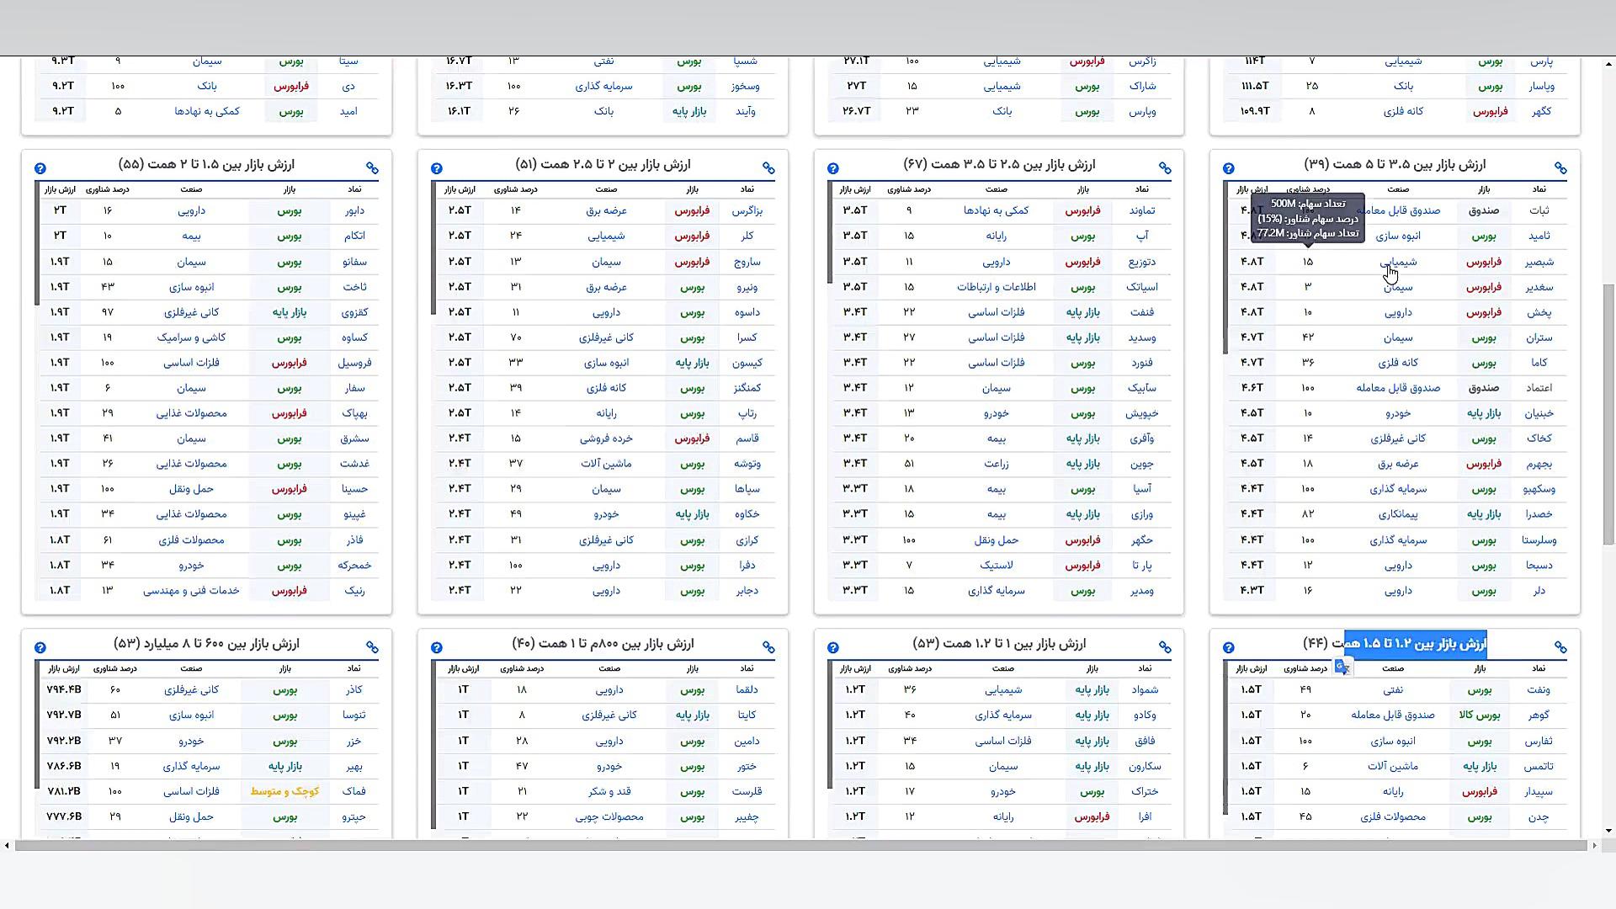Viewport: 1616px width, 909px height.
Task: Click market صندوق in اعتماد row
Action: [1484, 388]
